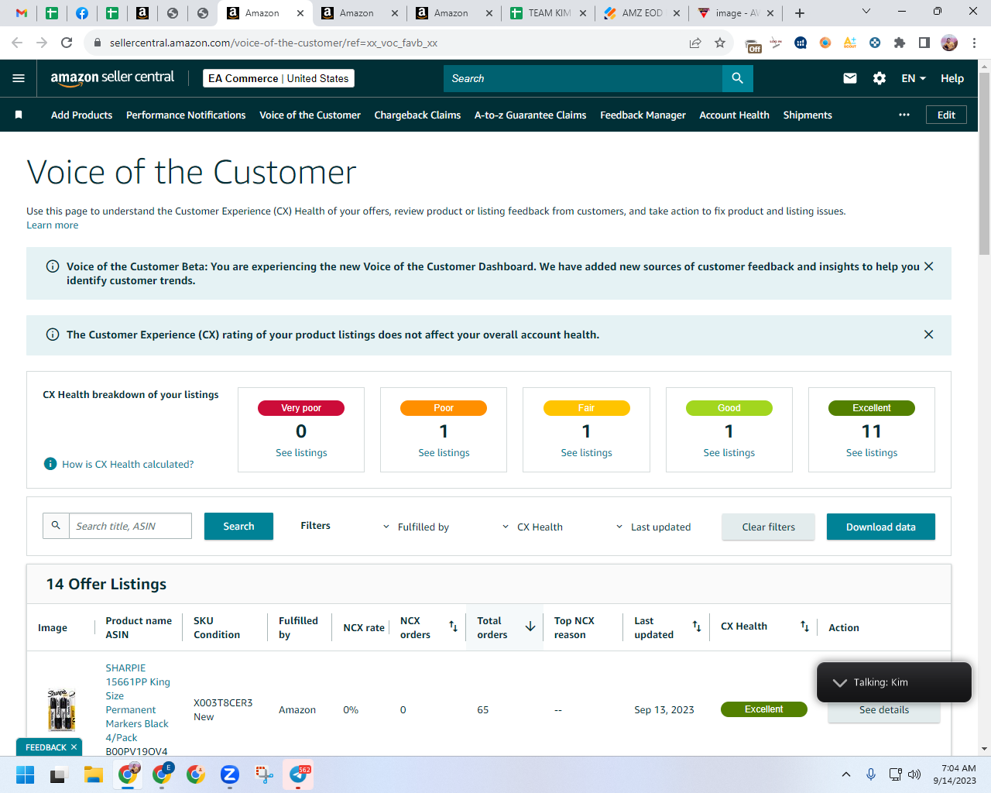Show hidden system tray icons
Viewport: 991px width, 793px height.
coord(846,774)
